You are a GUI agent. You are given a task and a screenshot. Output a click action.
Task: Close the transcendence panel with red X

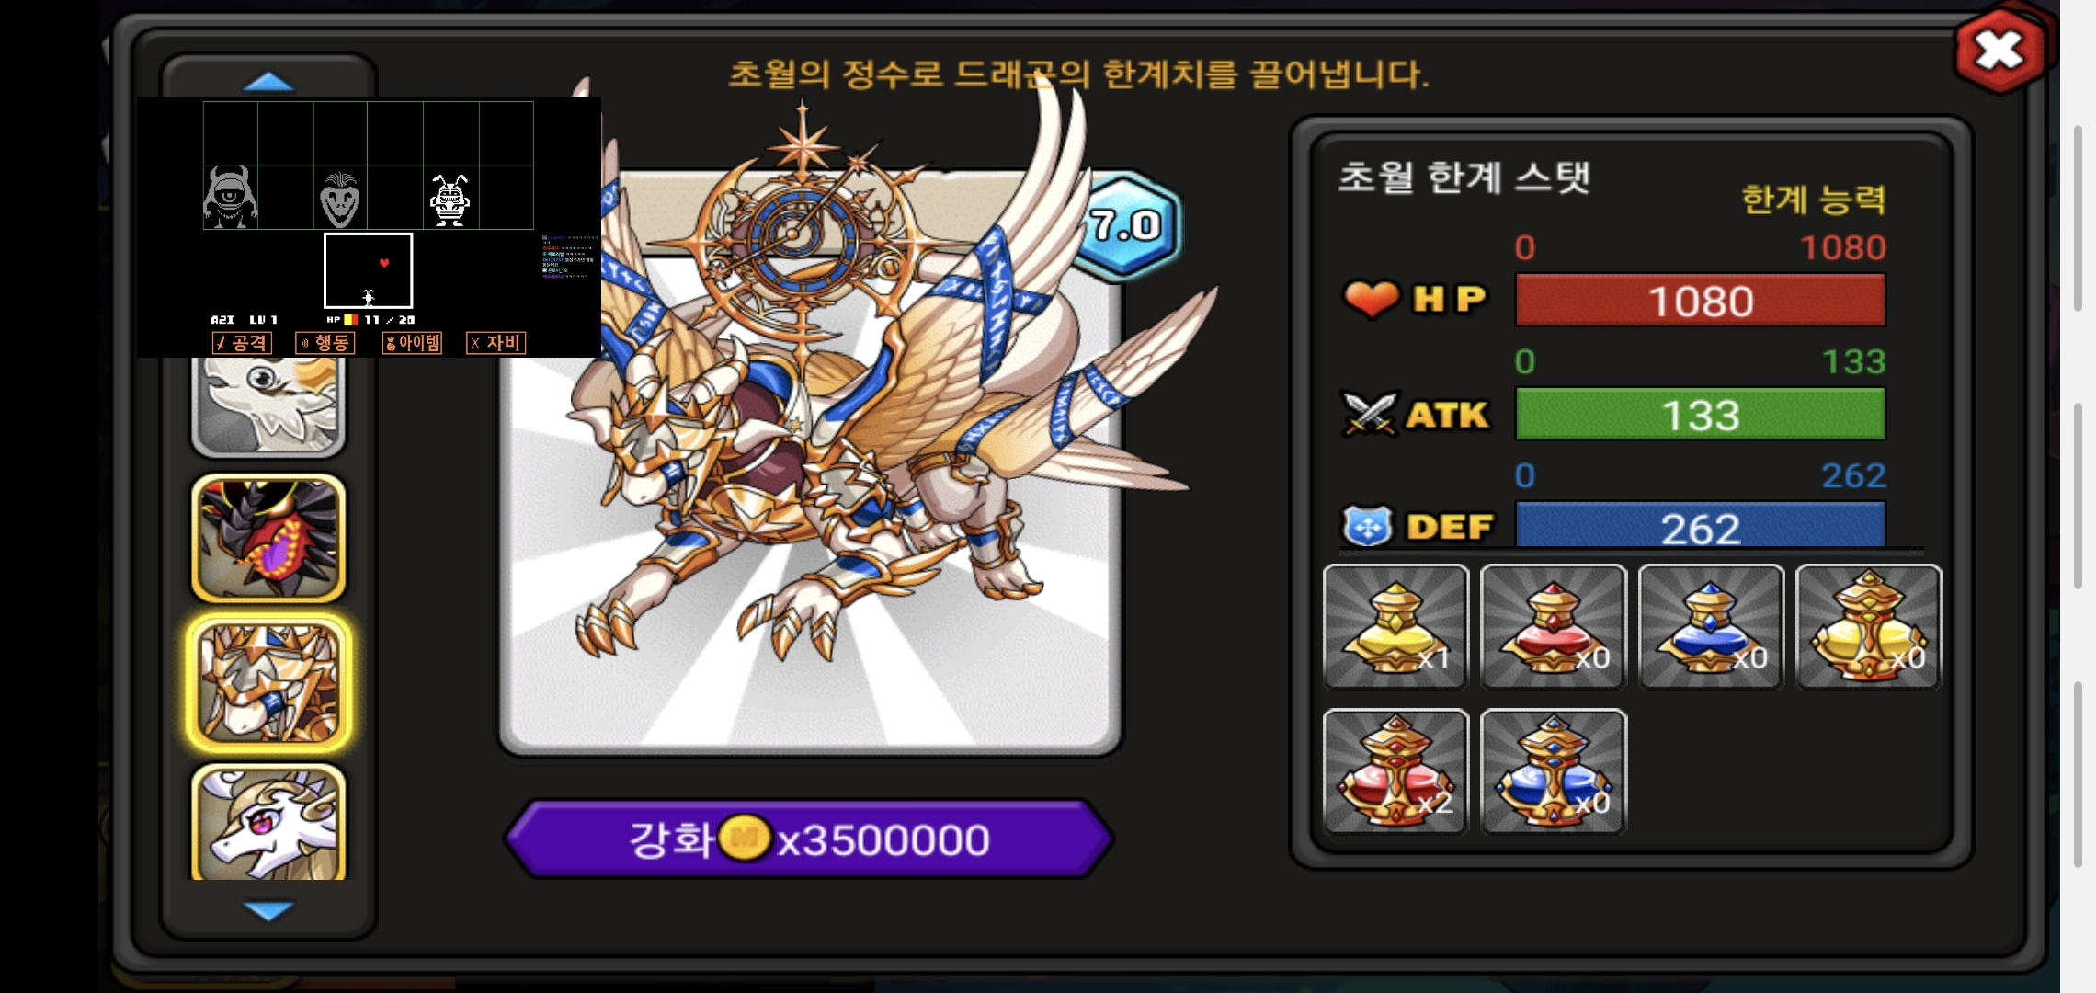tap(1999, 51)
